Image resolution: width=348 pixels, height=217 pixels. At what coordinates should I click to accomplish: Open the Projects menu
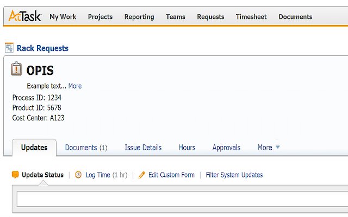click(x=100, y=17)
